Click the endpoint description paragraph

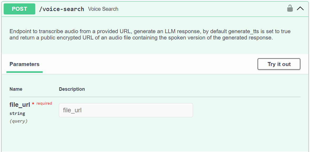tap(150, 34)
